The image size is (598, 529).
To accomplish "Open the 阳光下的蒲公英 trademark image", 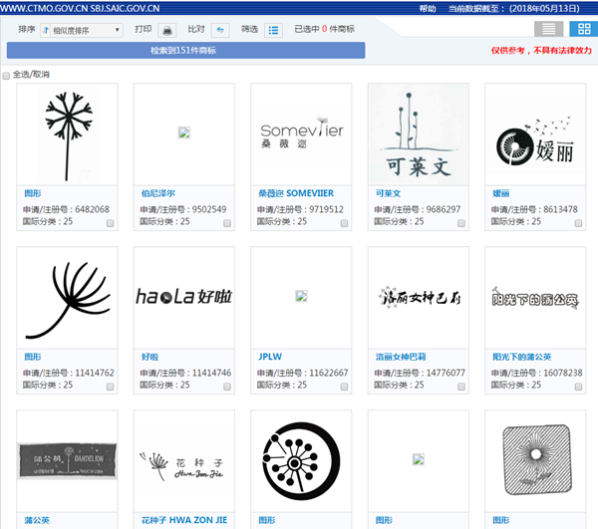I will [535, 296].
